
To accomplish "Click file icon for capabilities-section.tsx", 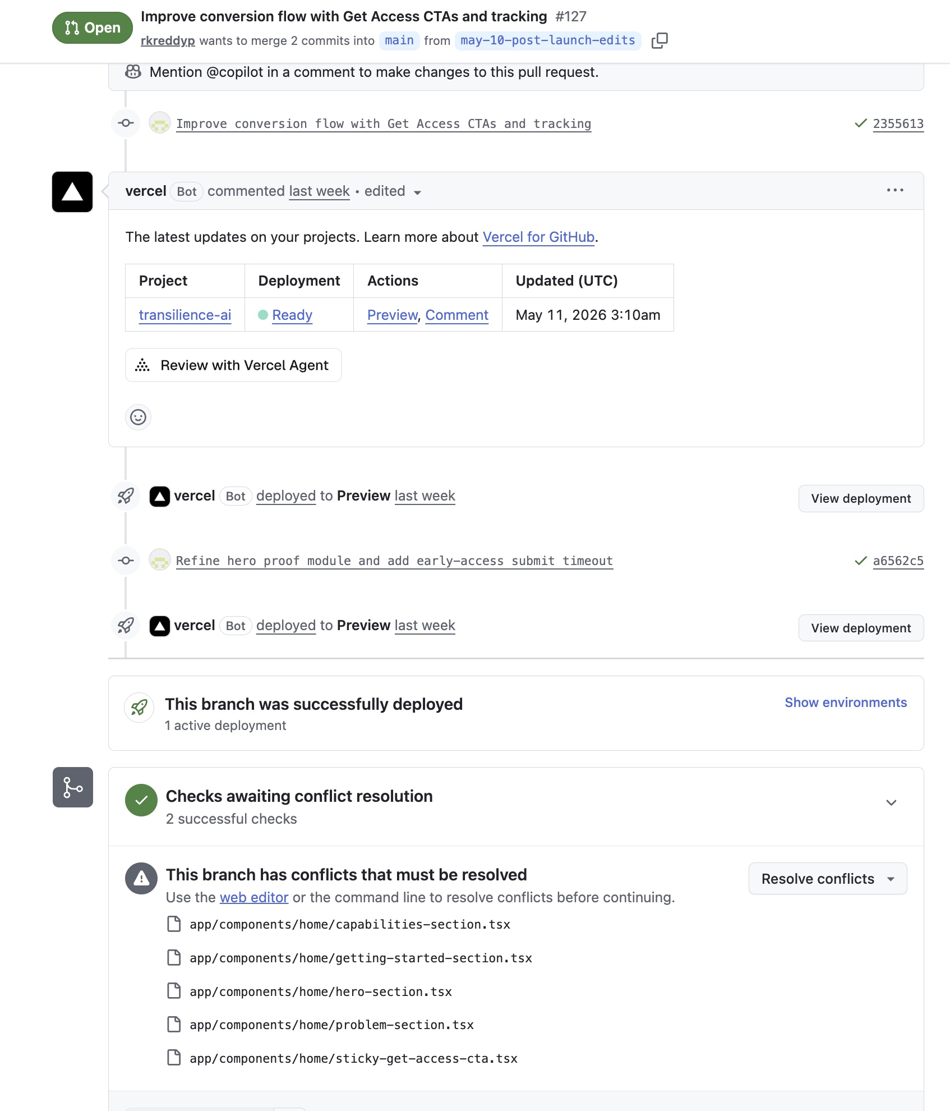I will point(174,924).
